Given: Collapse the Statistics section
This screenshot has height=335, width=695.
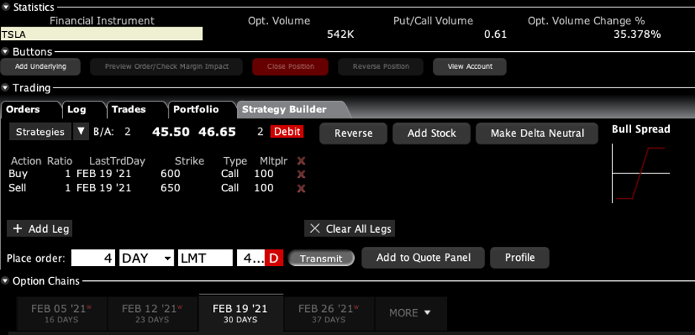Looking at the screenshot, I should 7,7.
